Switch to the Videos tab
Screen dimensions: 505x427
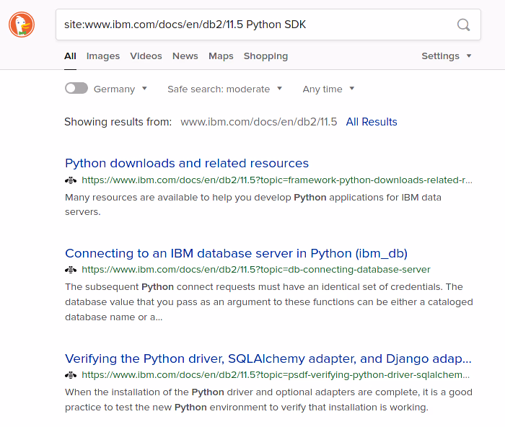146,56
